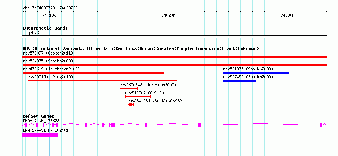
Task: Click the DNAH17 exon block at far right
Action: pos(321,125)
